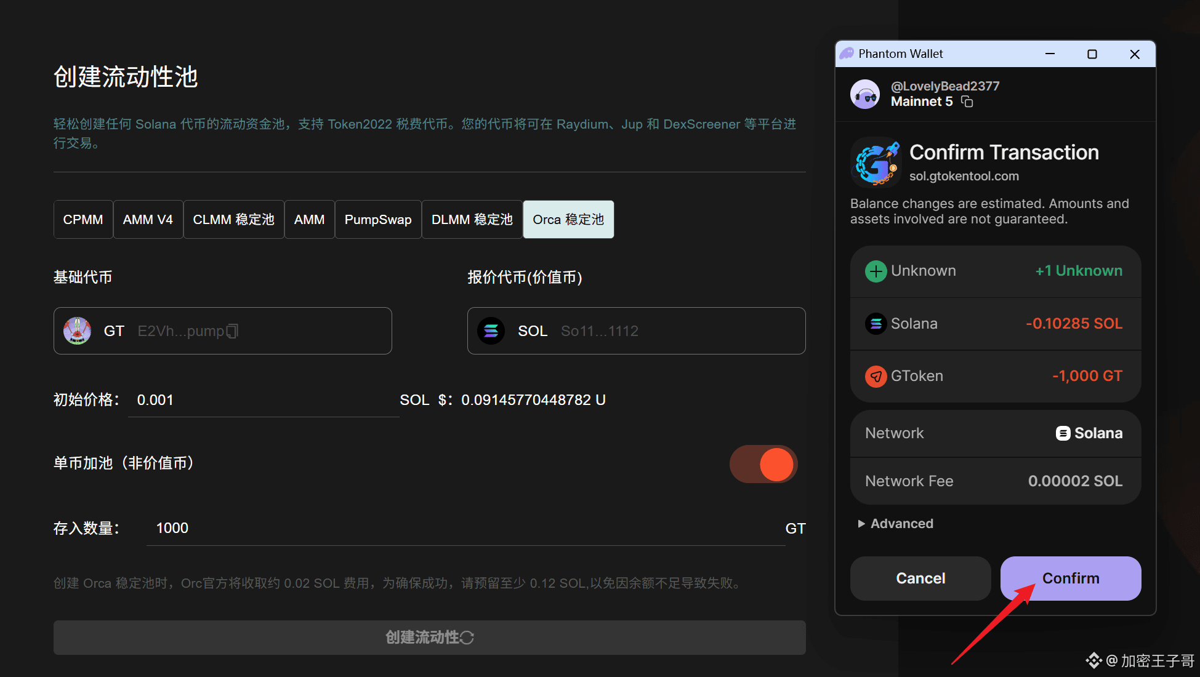Click the sol.gtokentool.com site logo
The height and width of the screenshot is (677, 1200).
pos(876,162)
